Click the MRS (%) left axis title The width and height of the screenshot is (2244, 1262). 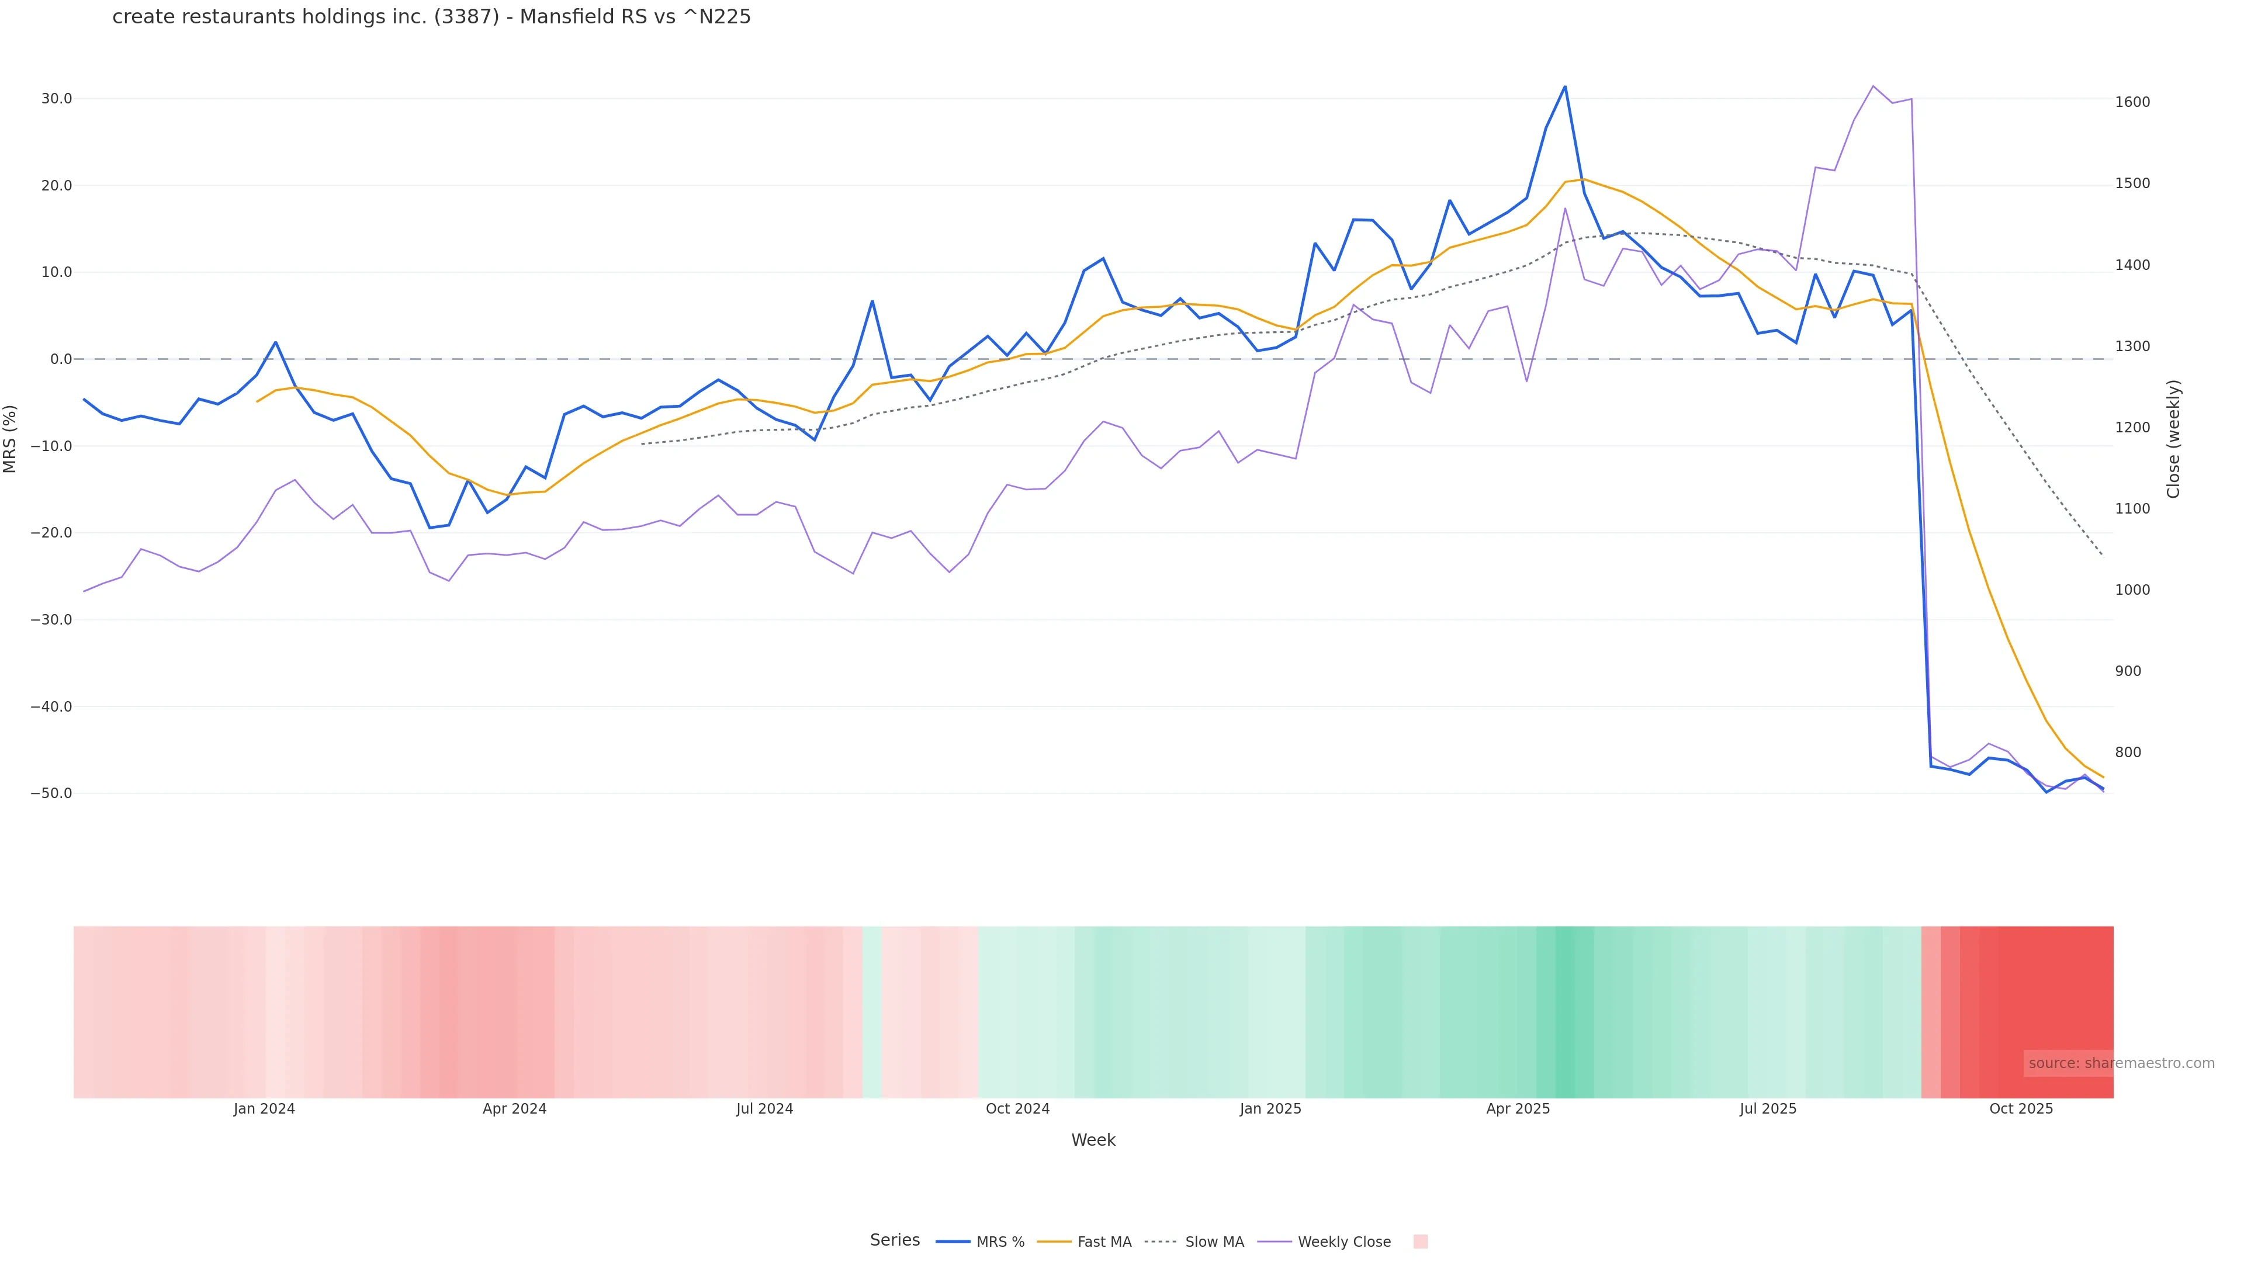tap(11, 439)
